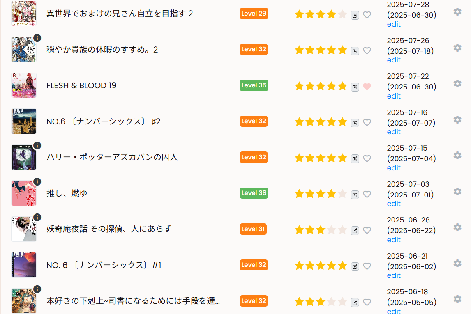Open the gear dropdown for 本好きの下剋上

(x=457, y=299)
